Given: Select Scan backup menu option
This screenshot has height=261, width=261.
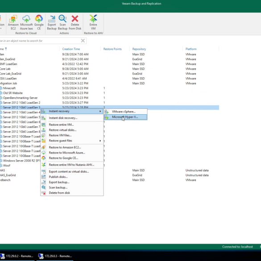Looking at the screenshot, I should (x=72, y=187).
